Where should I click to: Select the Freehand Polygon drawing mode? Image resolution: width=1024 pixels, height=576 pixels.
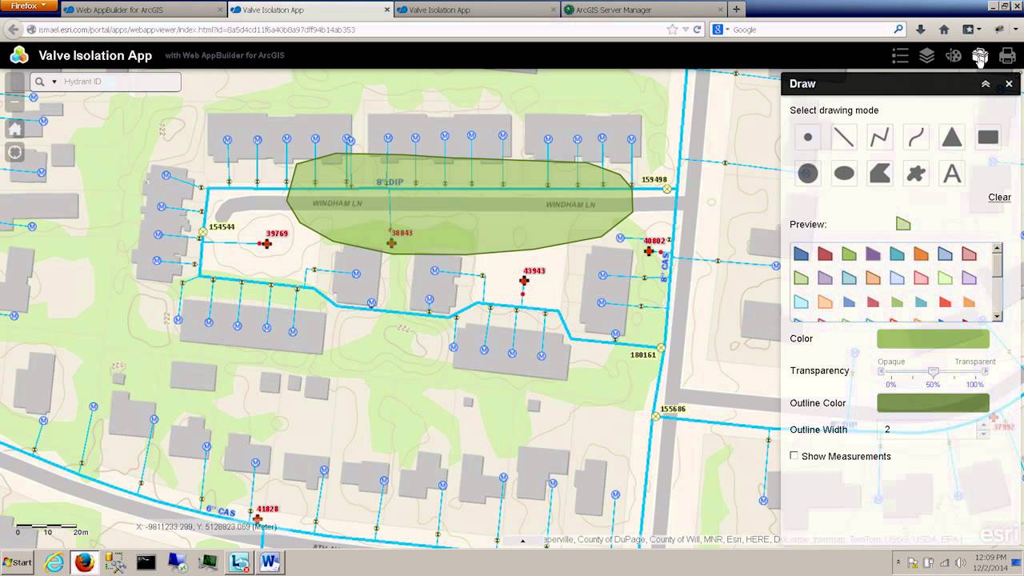[916, 174]
